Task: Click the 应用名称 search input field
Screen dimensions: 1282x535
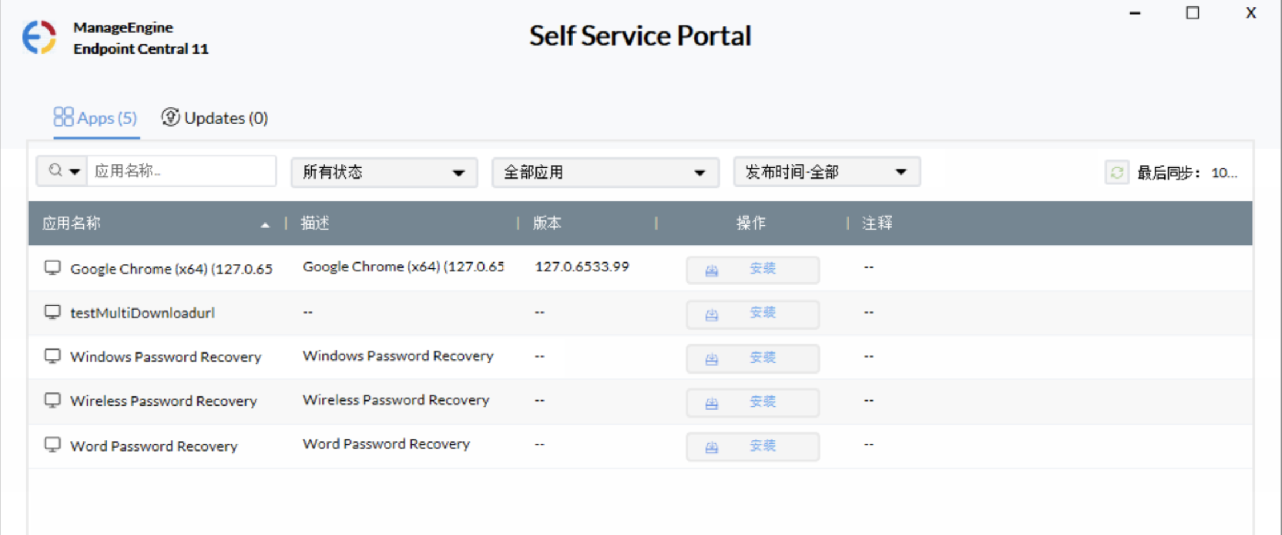Action: pyautogui.click(x=182, y=171)
